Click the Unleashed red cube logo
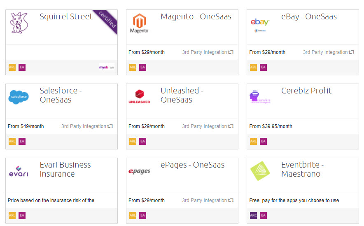364x226 pixels. click(x=139, y=96)
